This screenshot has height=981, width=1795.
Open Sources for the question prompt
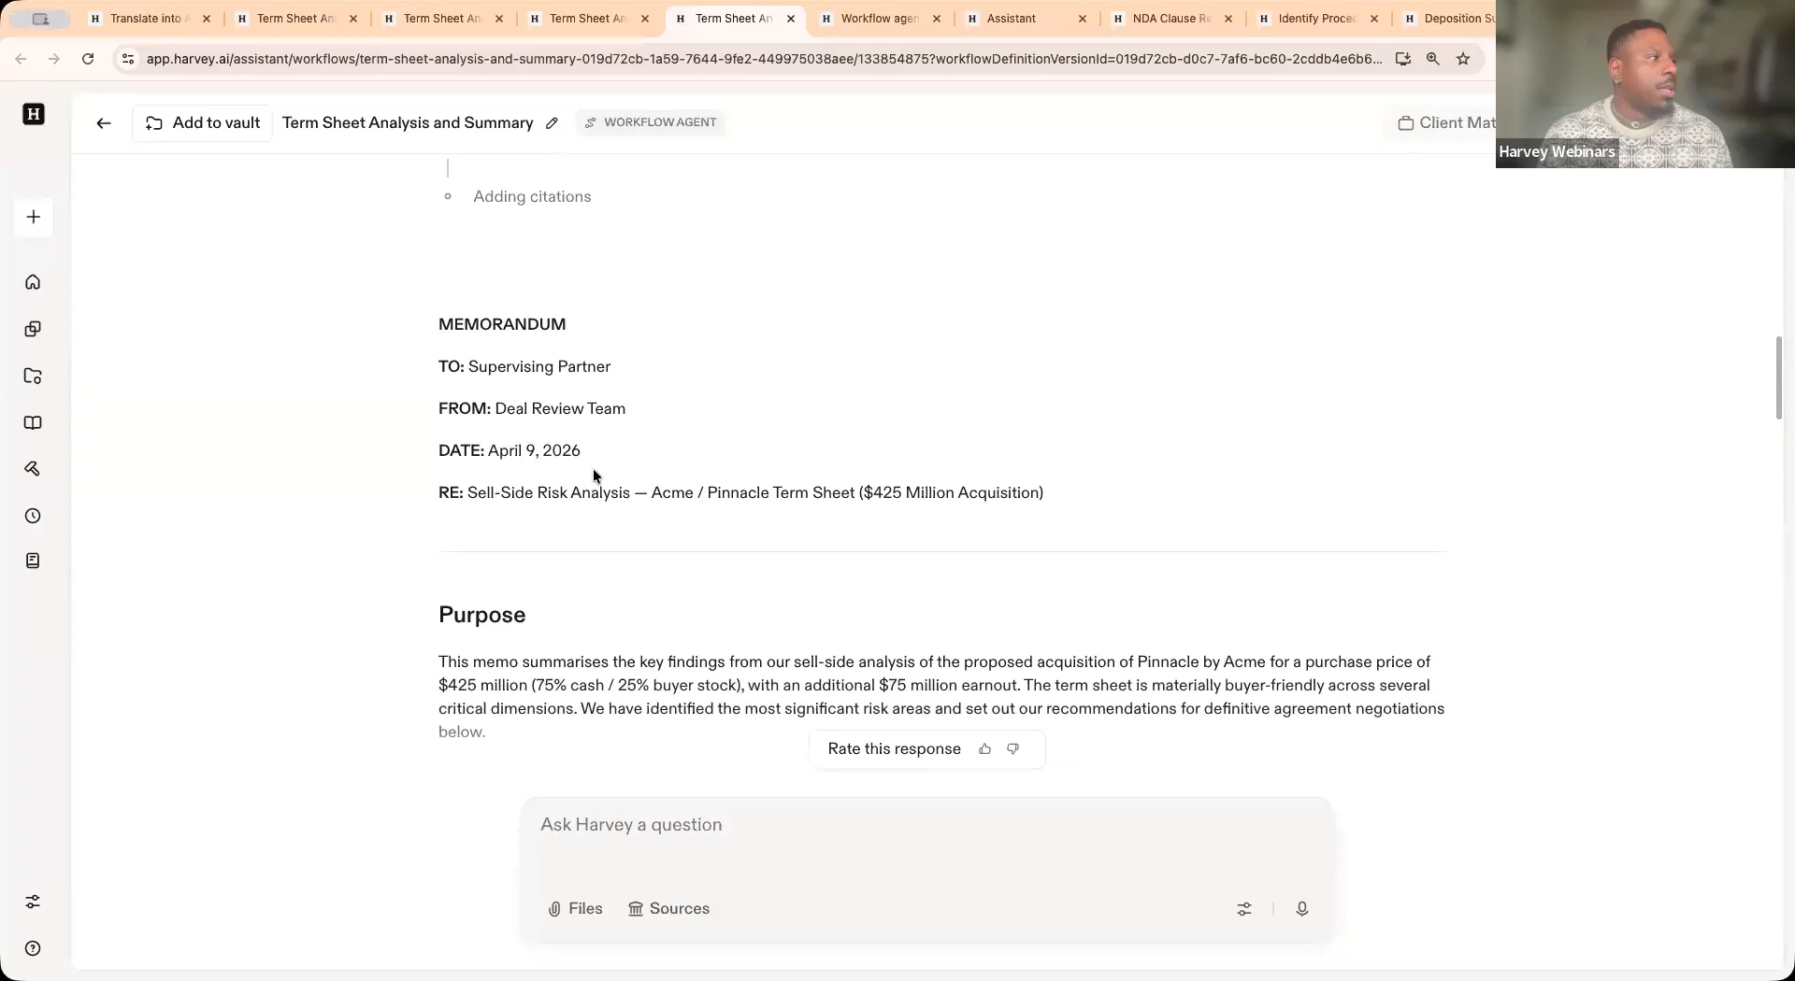(x=668, y=908)
